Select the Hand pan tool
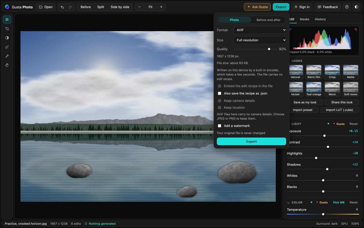 click(7, 65)
